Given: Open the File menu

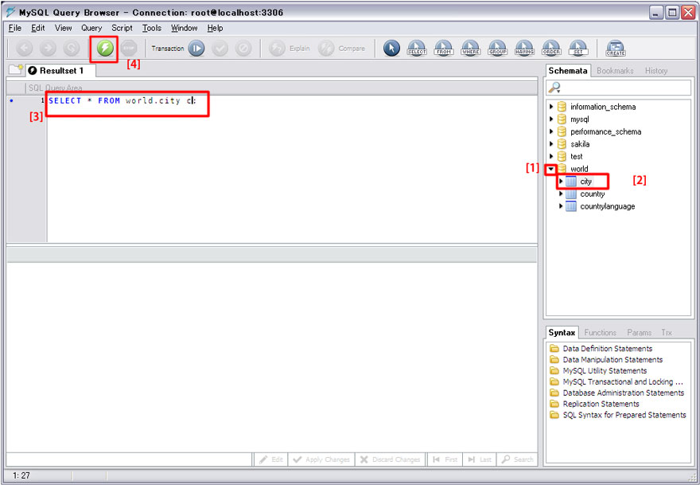Looking at the screenshot, I should (x=15, y=28).
